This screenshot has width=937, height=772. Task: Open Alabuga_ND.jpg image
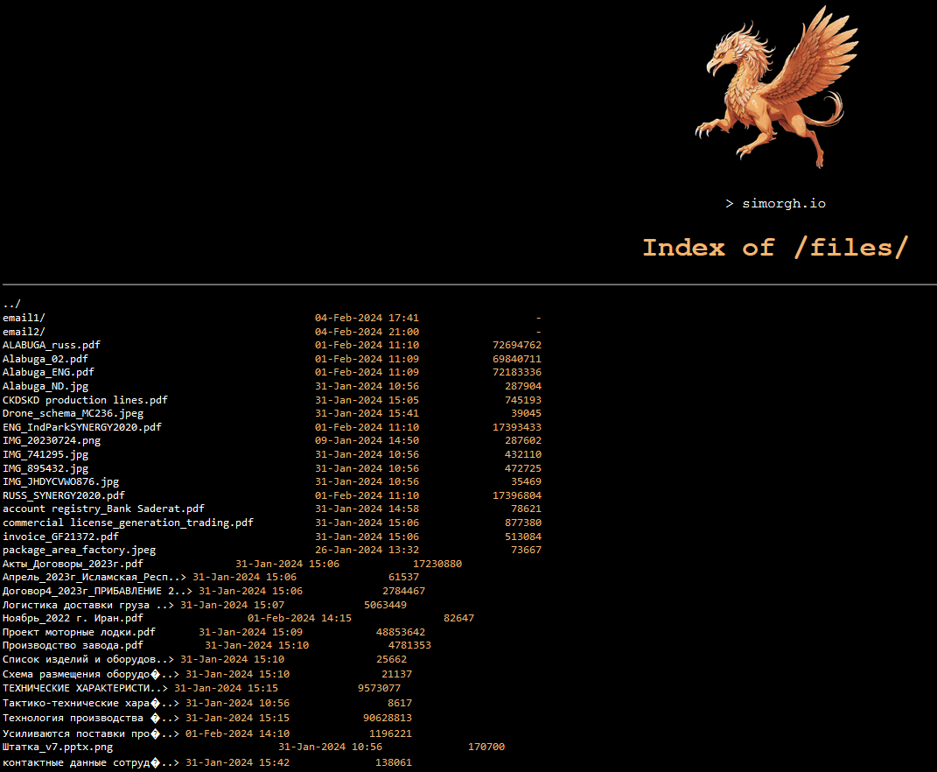pyautogui.click(x=45, y=386)
